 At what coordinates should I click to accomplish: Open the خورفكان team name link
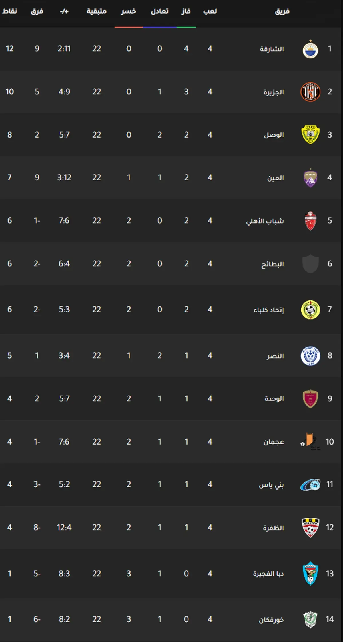click(x=271, y=620)
